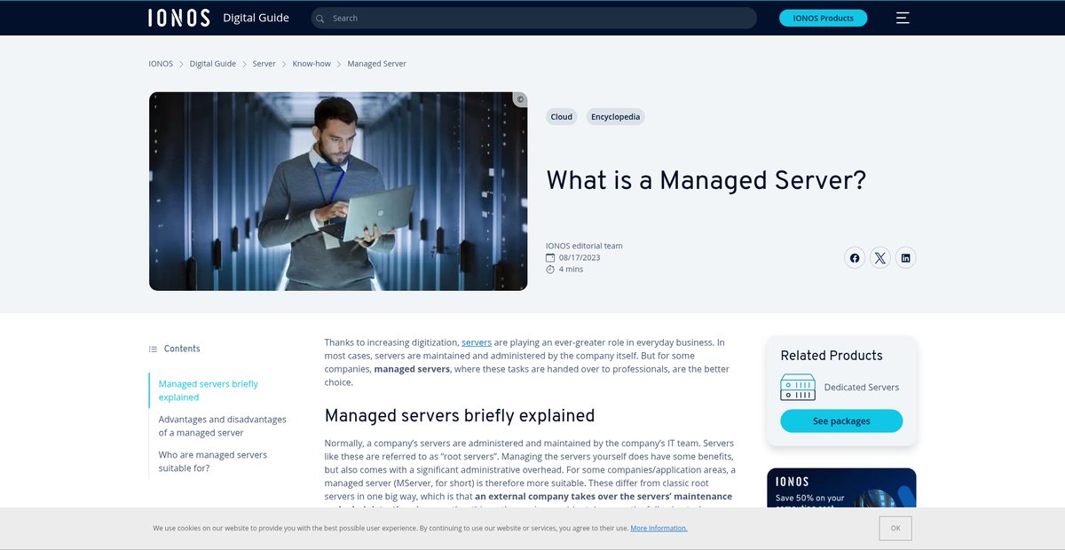The image size is (1065, 550).
Task: Open Digital Guide header link
Action: [256, 18]
